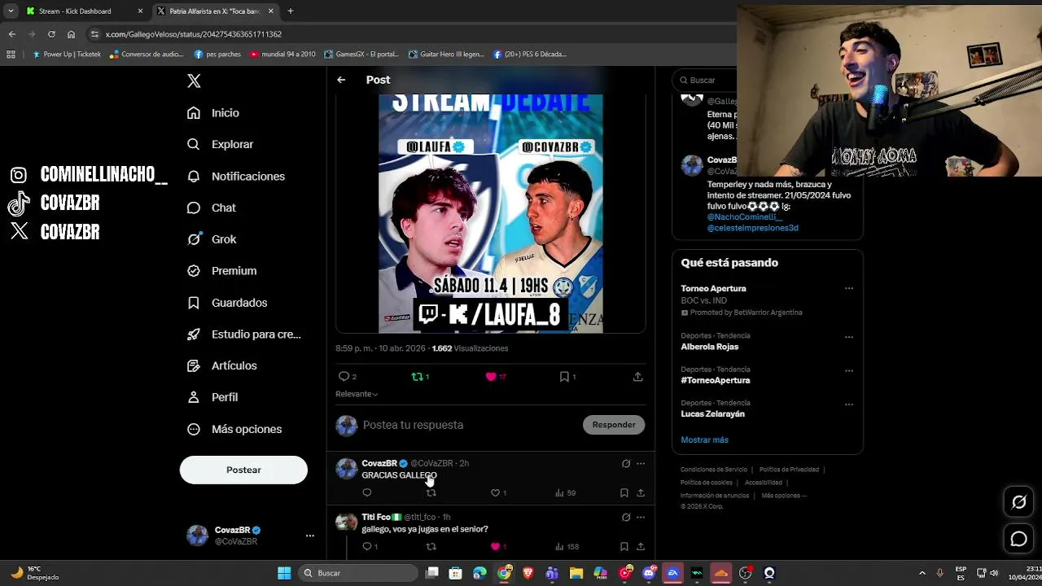Open more options on Titi Fco reply
This screenshot has width=1042, height=586.
coord(641,517)
